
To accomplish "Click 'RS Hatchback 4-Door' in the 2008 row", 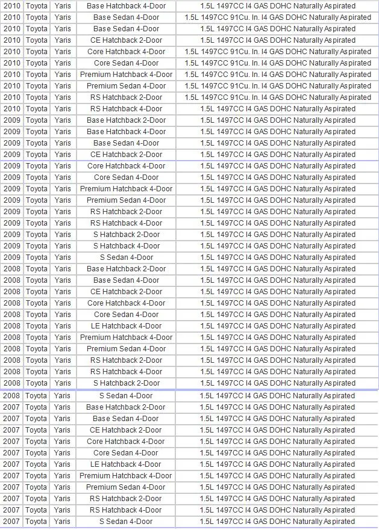I will pos(127,372).
